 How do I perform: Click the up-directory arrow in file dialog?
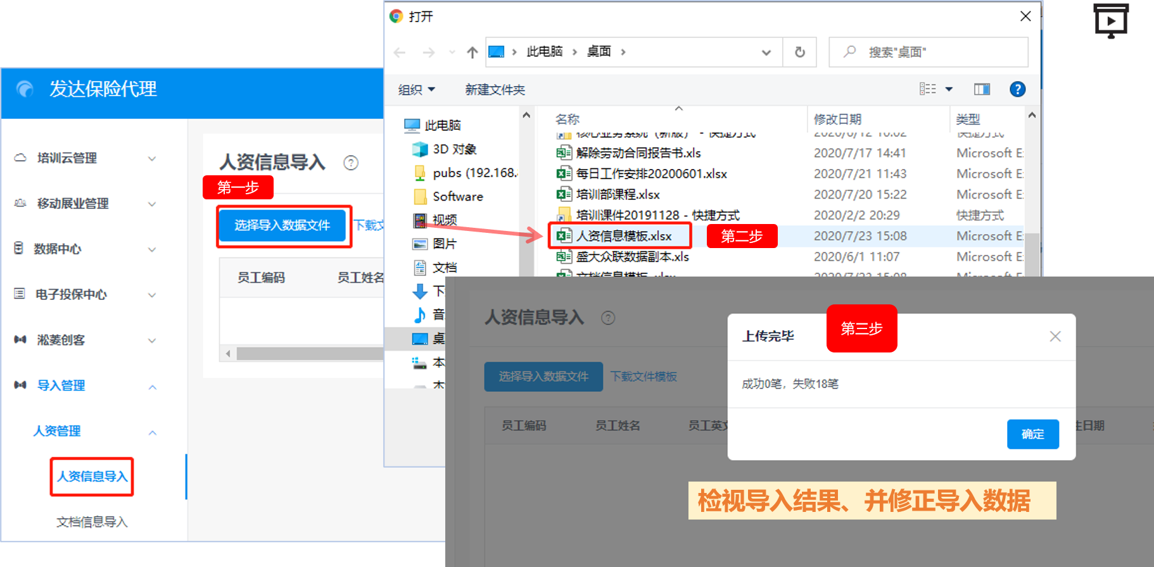[472, 52]
